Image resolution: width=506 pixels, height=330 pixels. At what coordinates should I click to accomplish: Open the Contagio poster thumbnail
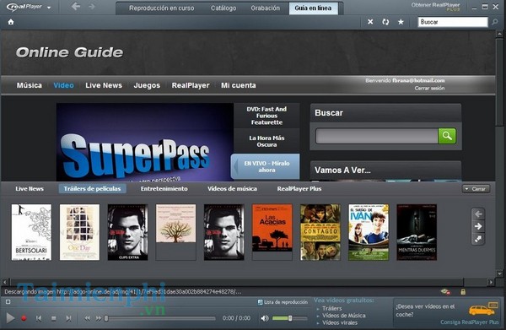(x=320, y=232)
